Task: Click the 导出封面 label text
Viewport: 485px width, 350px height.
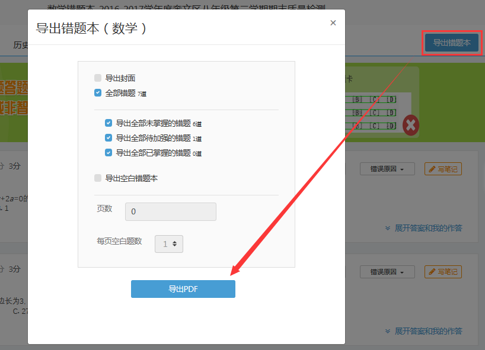Action: point(120,78)
